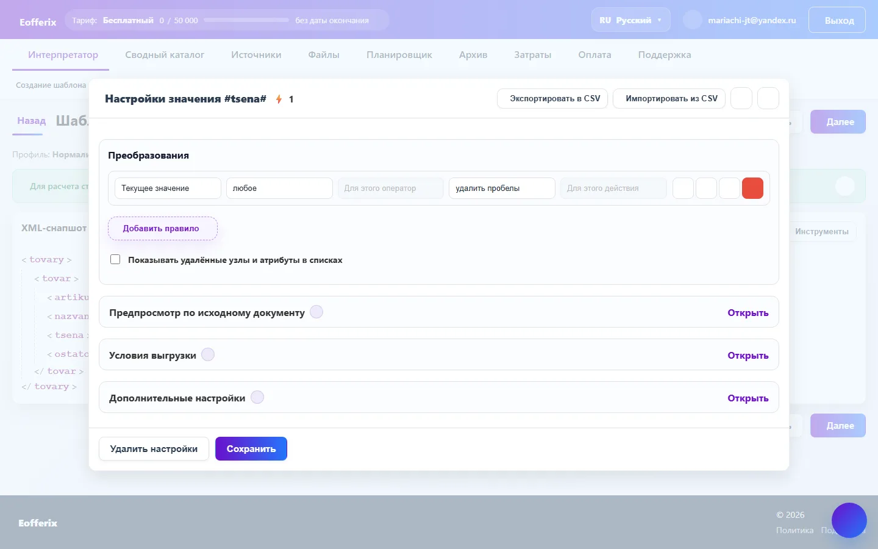Go to the Затраты tab

coord(532,55)
